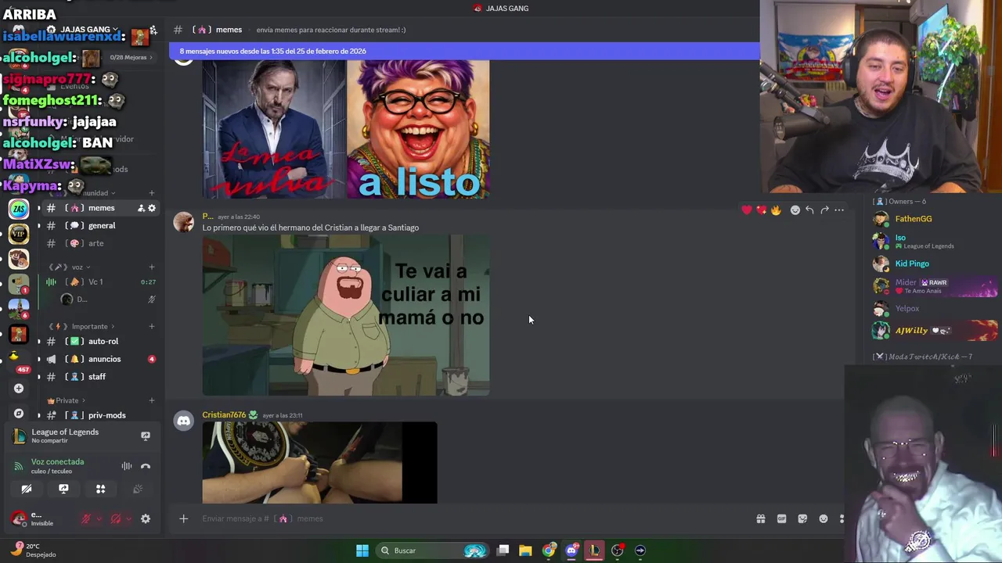
Task: Launch an activity from voice panel
Action: click(100, 489)
